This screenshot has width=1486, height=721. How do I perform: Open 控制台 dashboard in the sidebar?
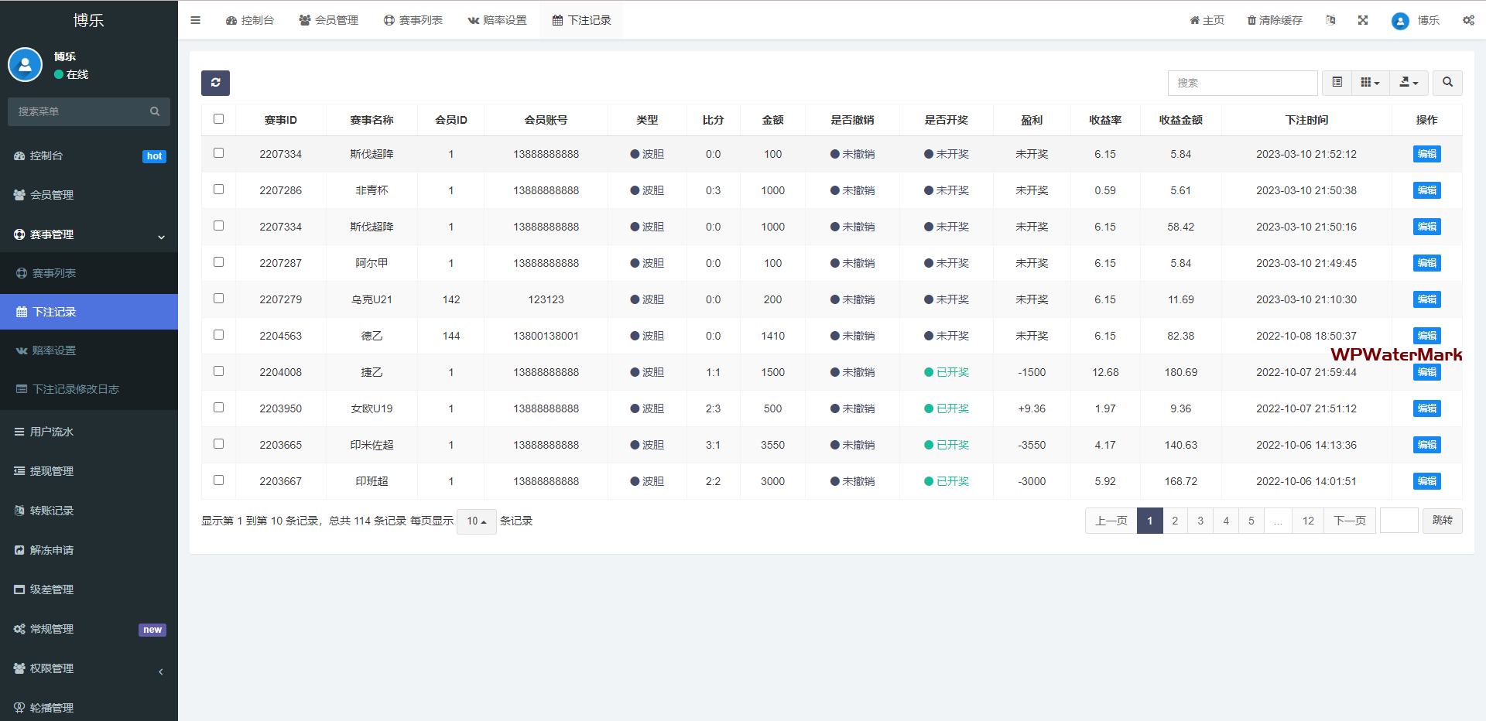[89, 155]
